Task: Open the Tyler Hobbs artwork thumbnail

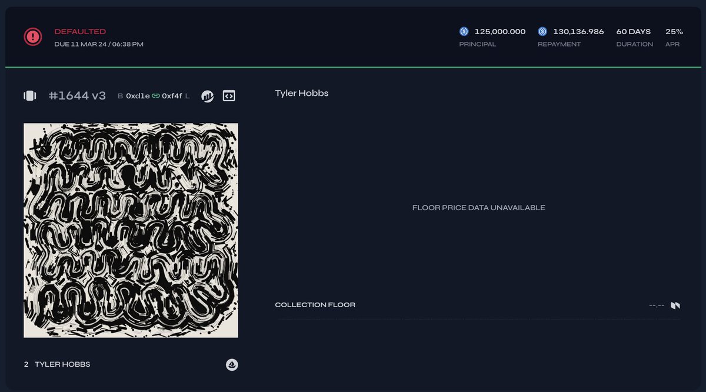Action: click(131, 230)
